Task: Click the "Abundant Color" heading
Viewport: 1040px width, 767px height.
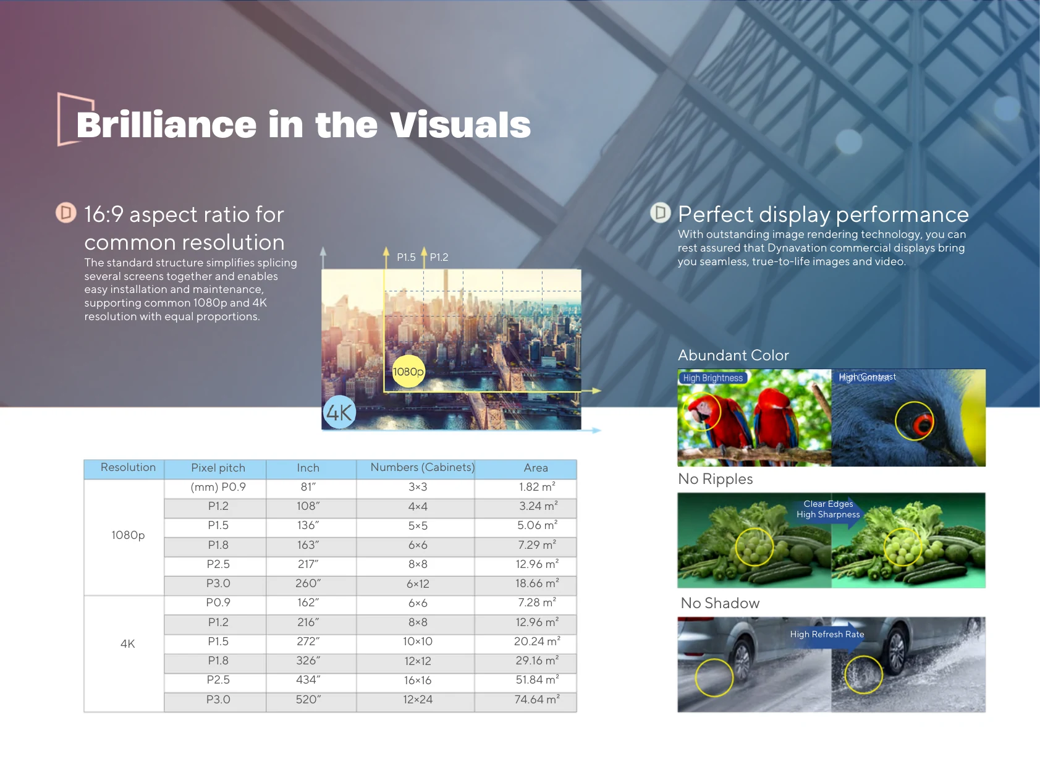Action: 733,355
